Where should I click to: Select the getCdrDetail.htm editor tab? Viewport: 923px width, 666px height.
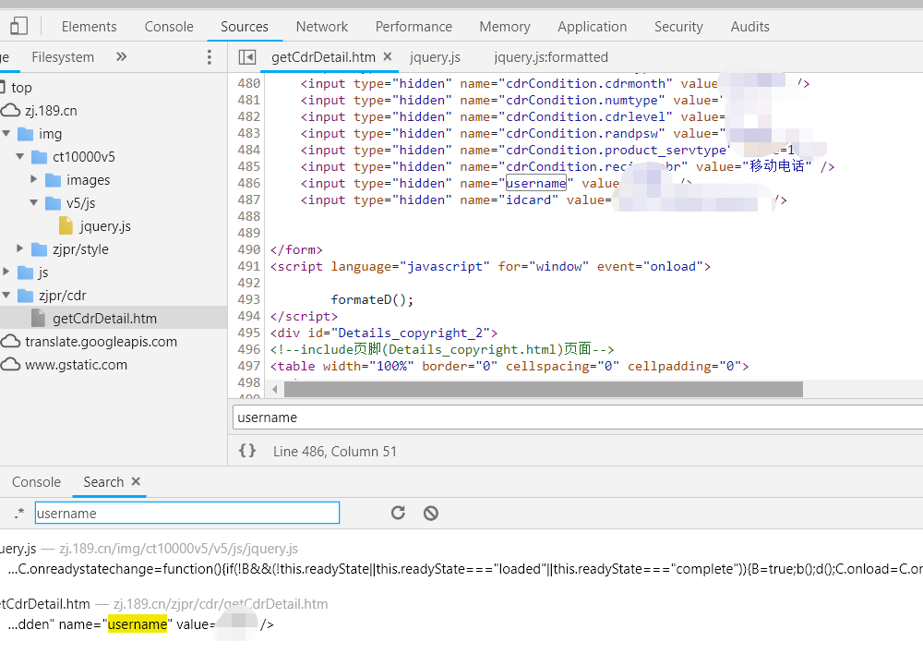pos(323,57)
